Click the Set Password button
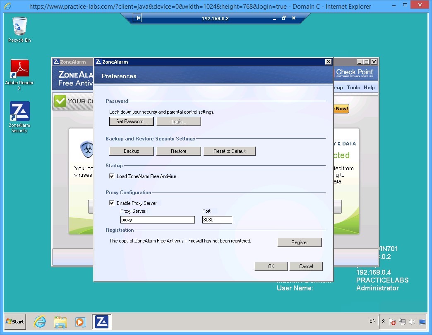 [131, 121]
